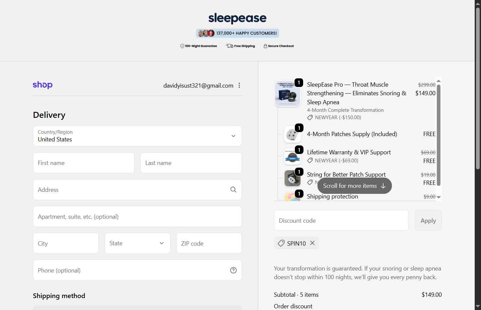Click the sleepease logo

point(237,18)
